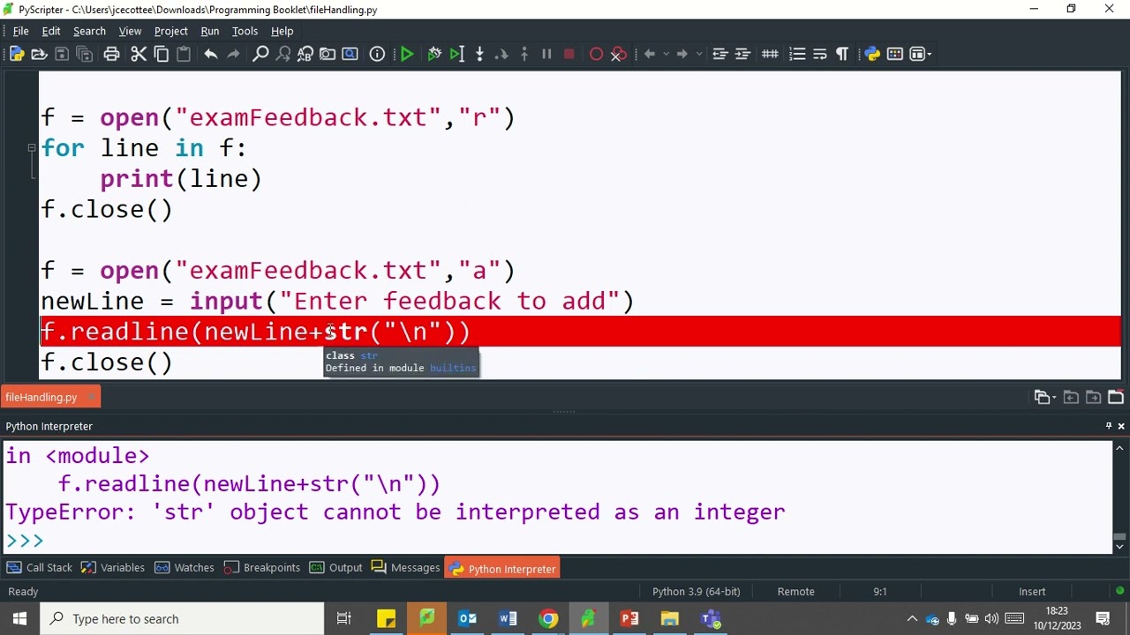The width and height of the screenshot is (1130, 635).
Task: Switch to the Messages tab
Action: 406,568
